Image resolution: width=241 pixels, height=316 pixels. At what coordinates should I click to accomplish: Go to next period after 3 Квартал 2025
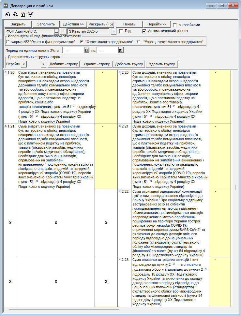[x=113, y=31]
